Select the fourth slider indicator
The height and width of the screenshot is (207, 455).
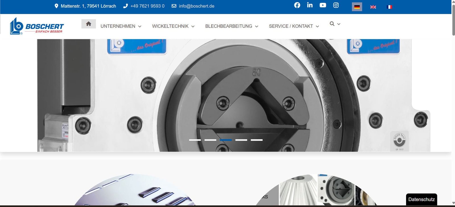(x=241, y=140)
